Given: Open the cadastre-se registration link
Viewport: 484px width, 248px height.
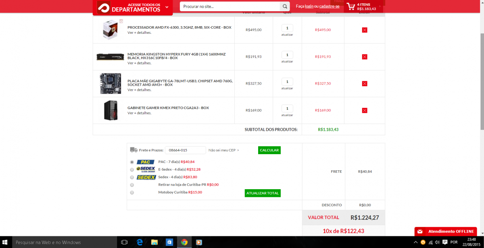Looking at the screenshot, I should click(329, 6).
